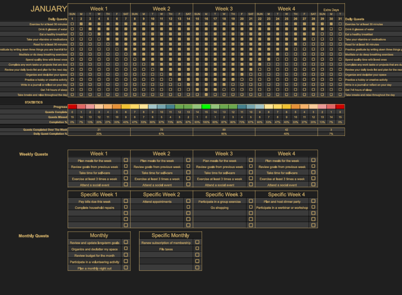Select the yellow Progress cell for day 7
Viewport: 402px width, 295px height.
point(126,107)
